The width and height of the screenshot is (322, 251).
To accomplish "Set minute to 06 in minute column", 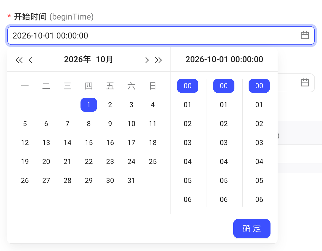I will click(x=224, y=199).
